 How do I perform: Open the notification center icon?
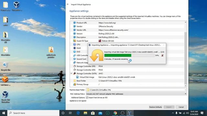click(202, 113)
